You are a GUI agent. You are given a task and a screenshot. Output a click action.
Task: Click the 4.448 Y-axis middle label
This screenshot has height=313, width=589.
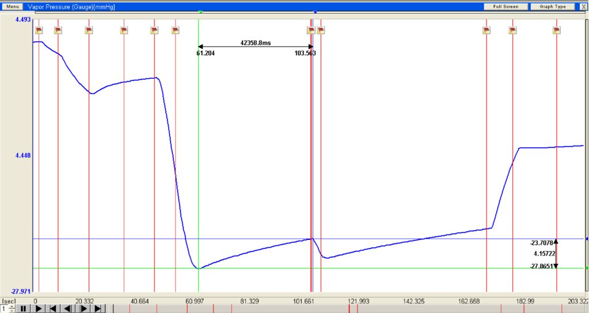click(23, 155)
